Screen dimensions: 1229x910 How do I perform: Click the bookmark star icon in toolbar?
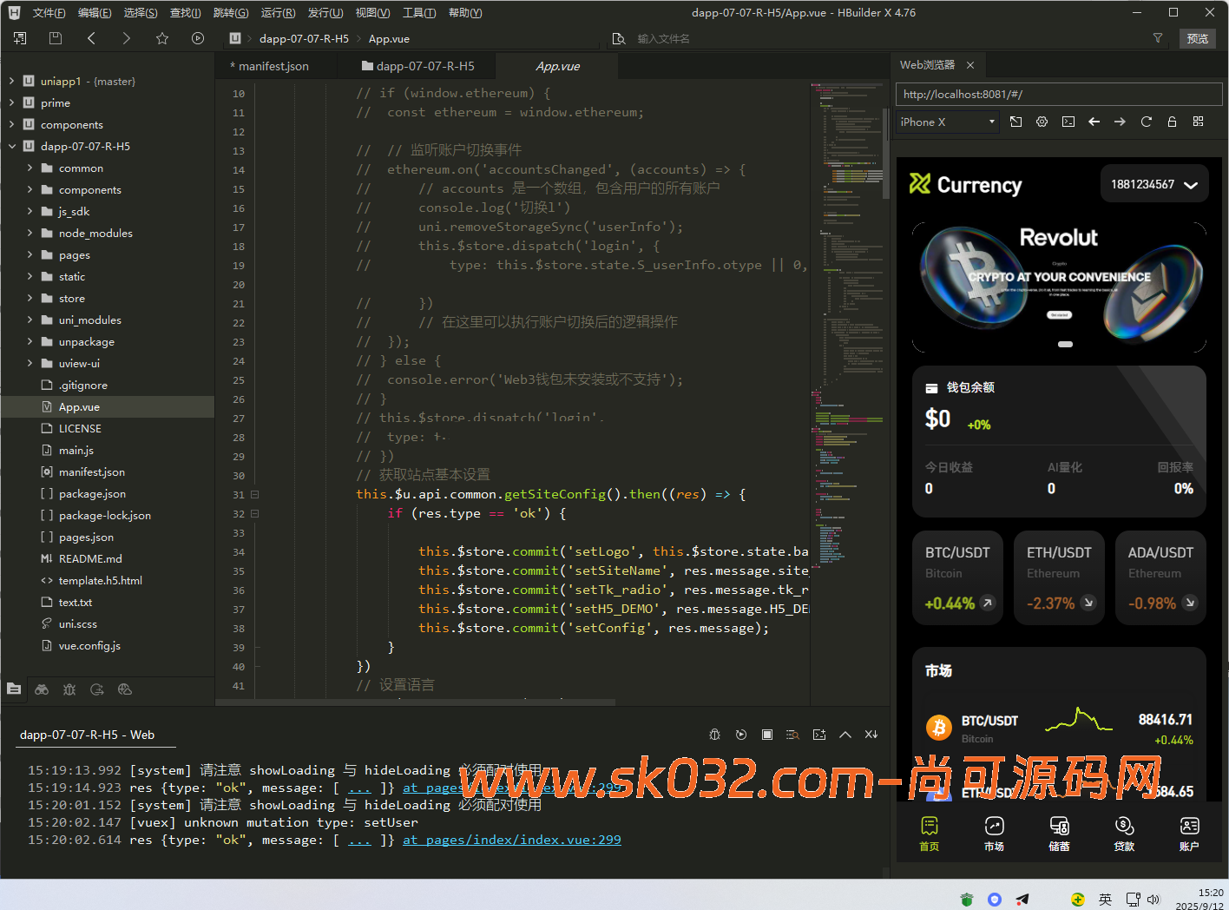pos(162,38)
